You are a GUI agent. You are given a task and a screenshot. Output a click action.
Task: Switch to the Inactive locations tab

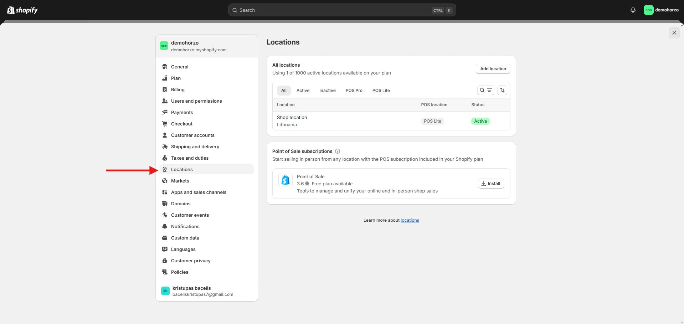point(327,91)
